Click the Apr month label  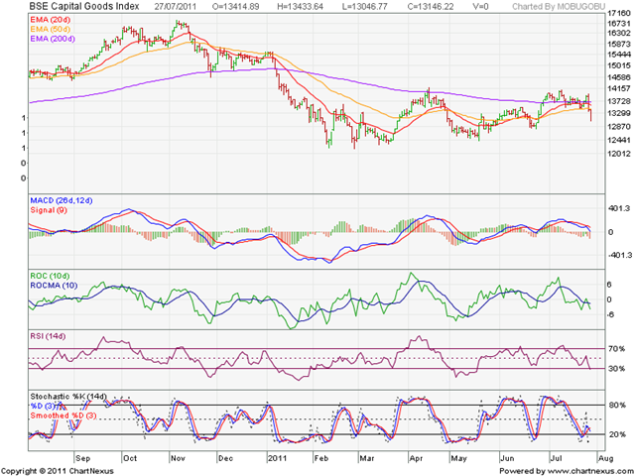click(x=416, y=459)
